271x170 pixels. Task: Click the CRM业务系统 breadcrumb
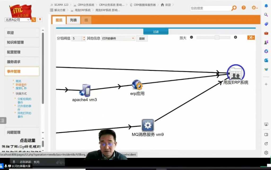point(86,5)
